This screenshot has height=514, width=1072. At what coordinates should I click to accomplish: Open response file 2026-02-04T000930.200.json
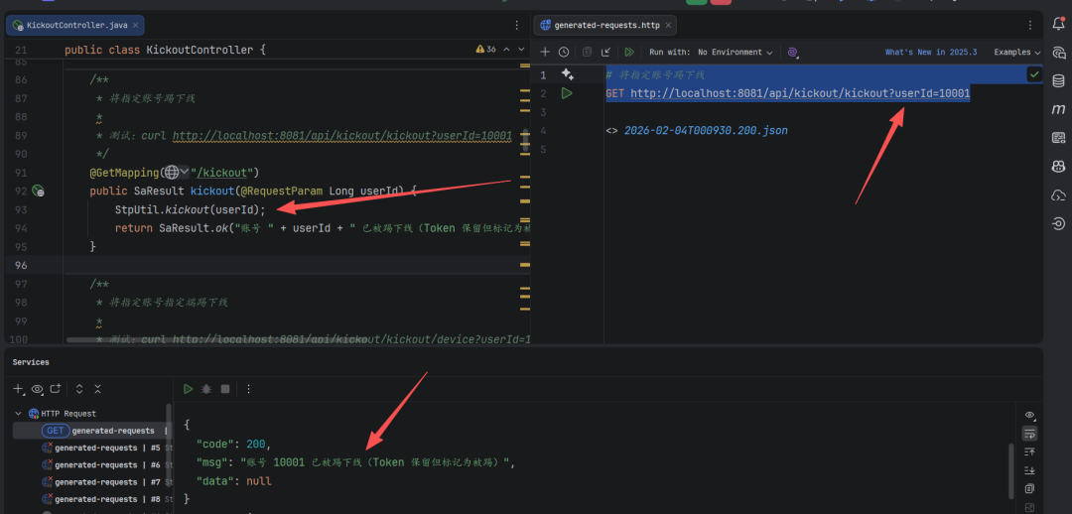coord(706,130)
